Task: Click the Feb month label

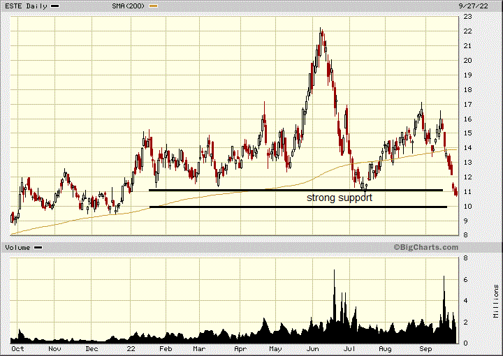Action: [166, 348]
